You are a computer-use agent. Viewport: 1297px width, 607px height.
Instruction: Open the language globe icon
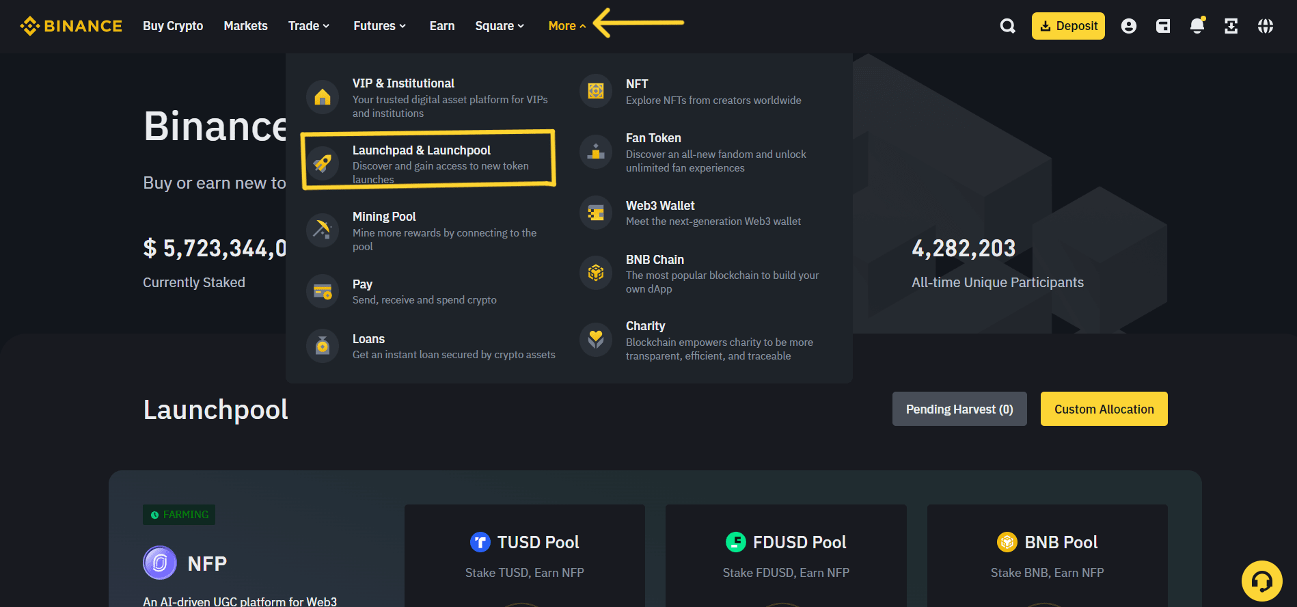[x=1266, y=26]
